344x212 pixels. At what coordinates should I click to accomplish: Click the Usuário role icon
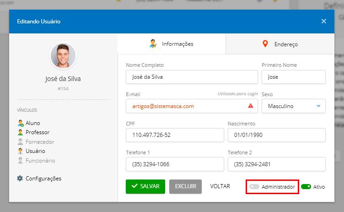[21, 151]
